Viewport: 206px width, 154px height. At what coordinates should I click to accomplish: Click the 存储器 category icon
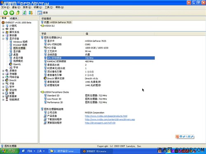[x=7, y=74]
